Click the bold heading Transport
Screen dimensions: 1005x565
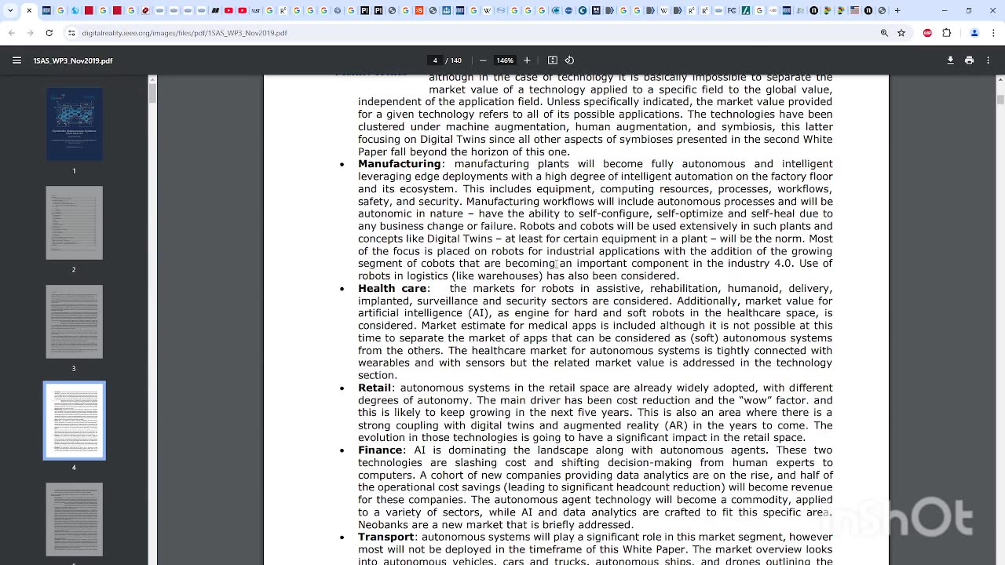386,537
